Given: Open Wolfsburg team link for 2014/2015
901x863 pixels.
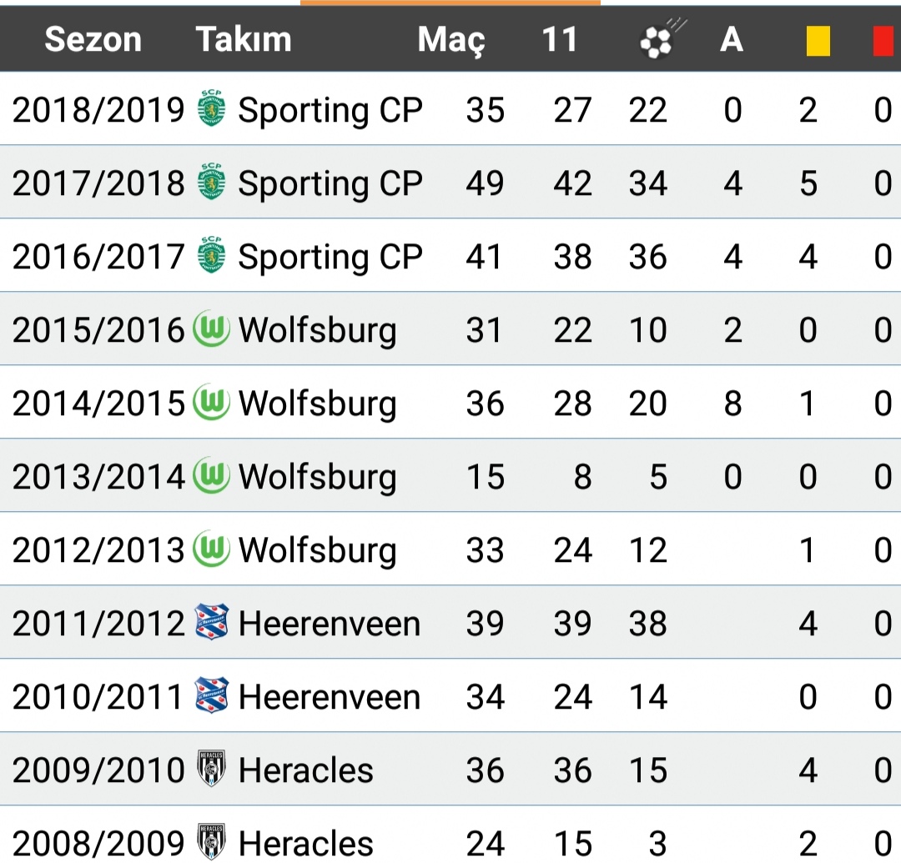Looking at the screenshot, I should click(x=317, y=404).
